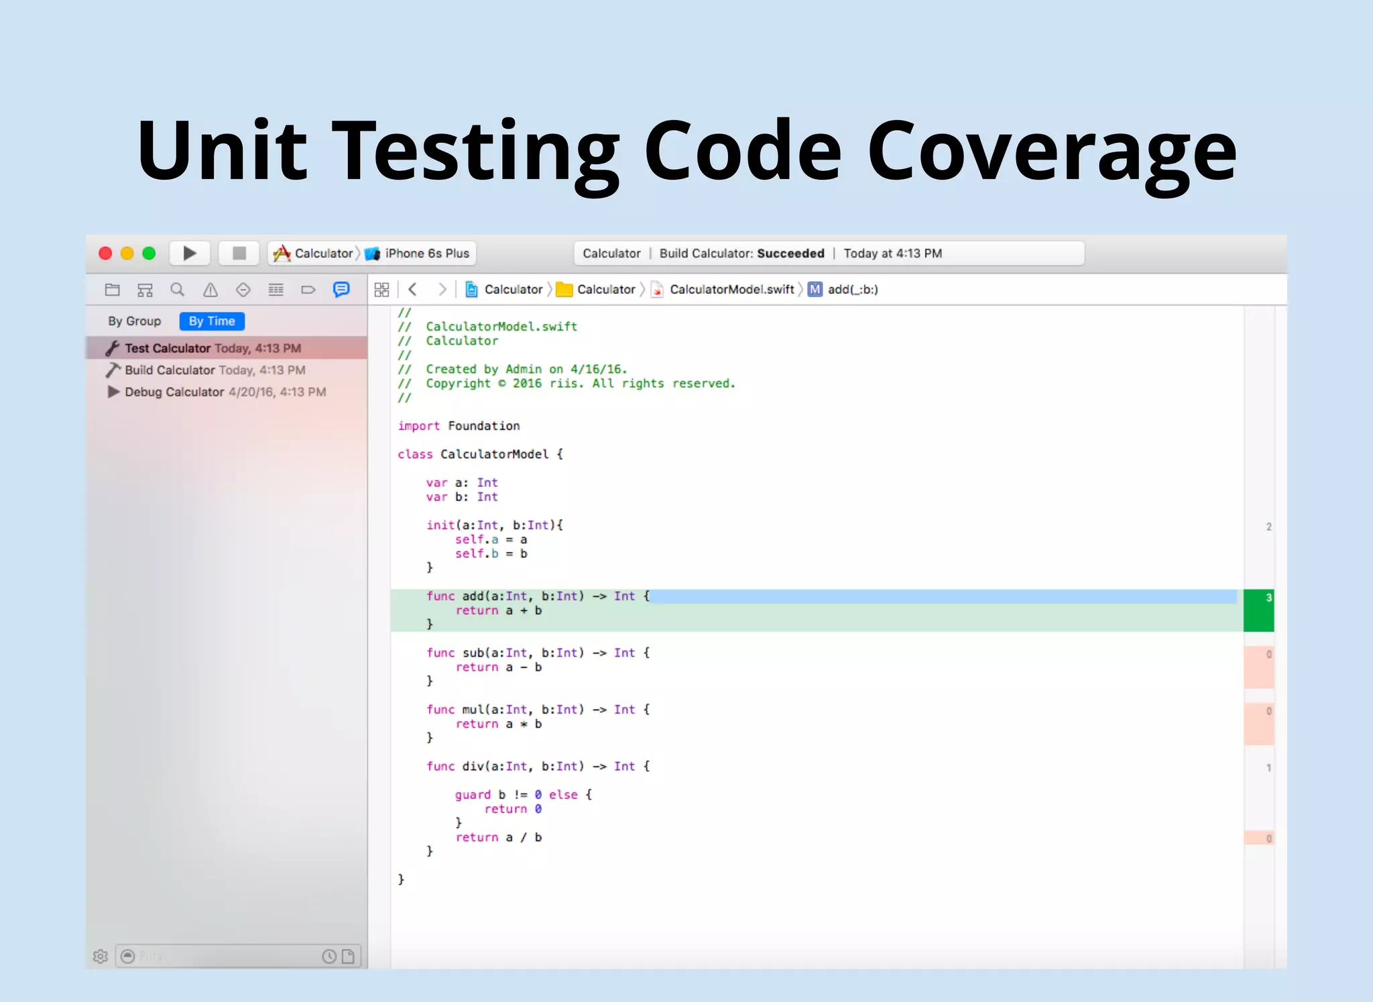Open the Test navigator diamond icon
The image size is (1373, 1002).
click(243, 290)
